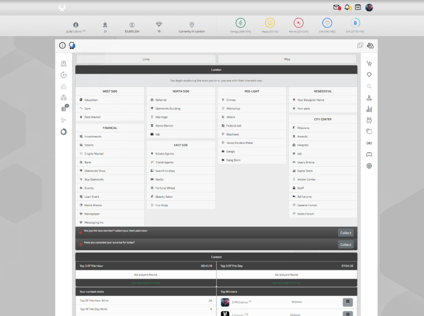Open the chat bubbles icon in right sidebar
The image size is (424, 316).
[369, 132]
